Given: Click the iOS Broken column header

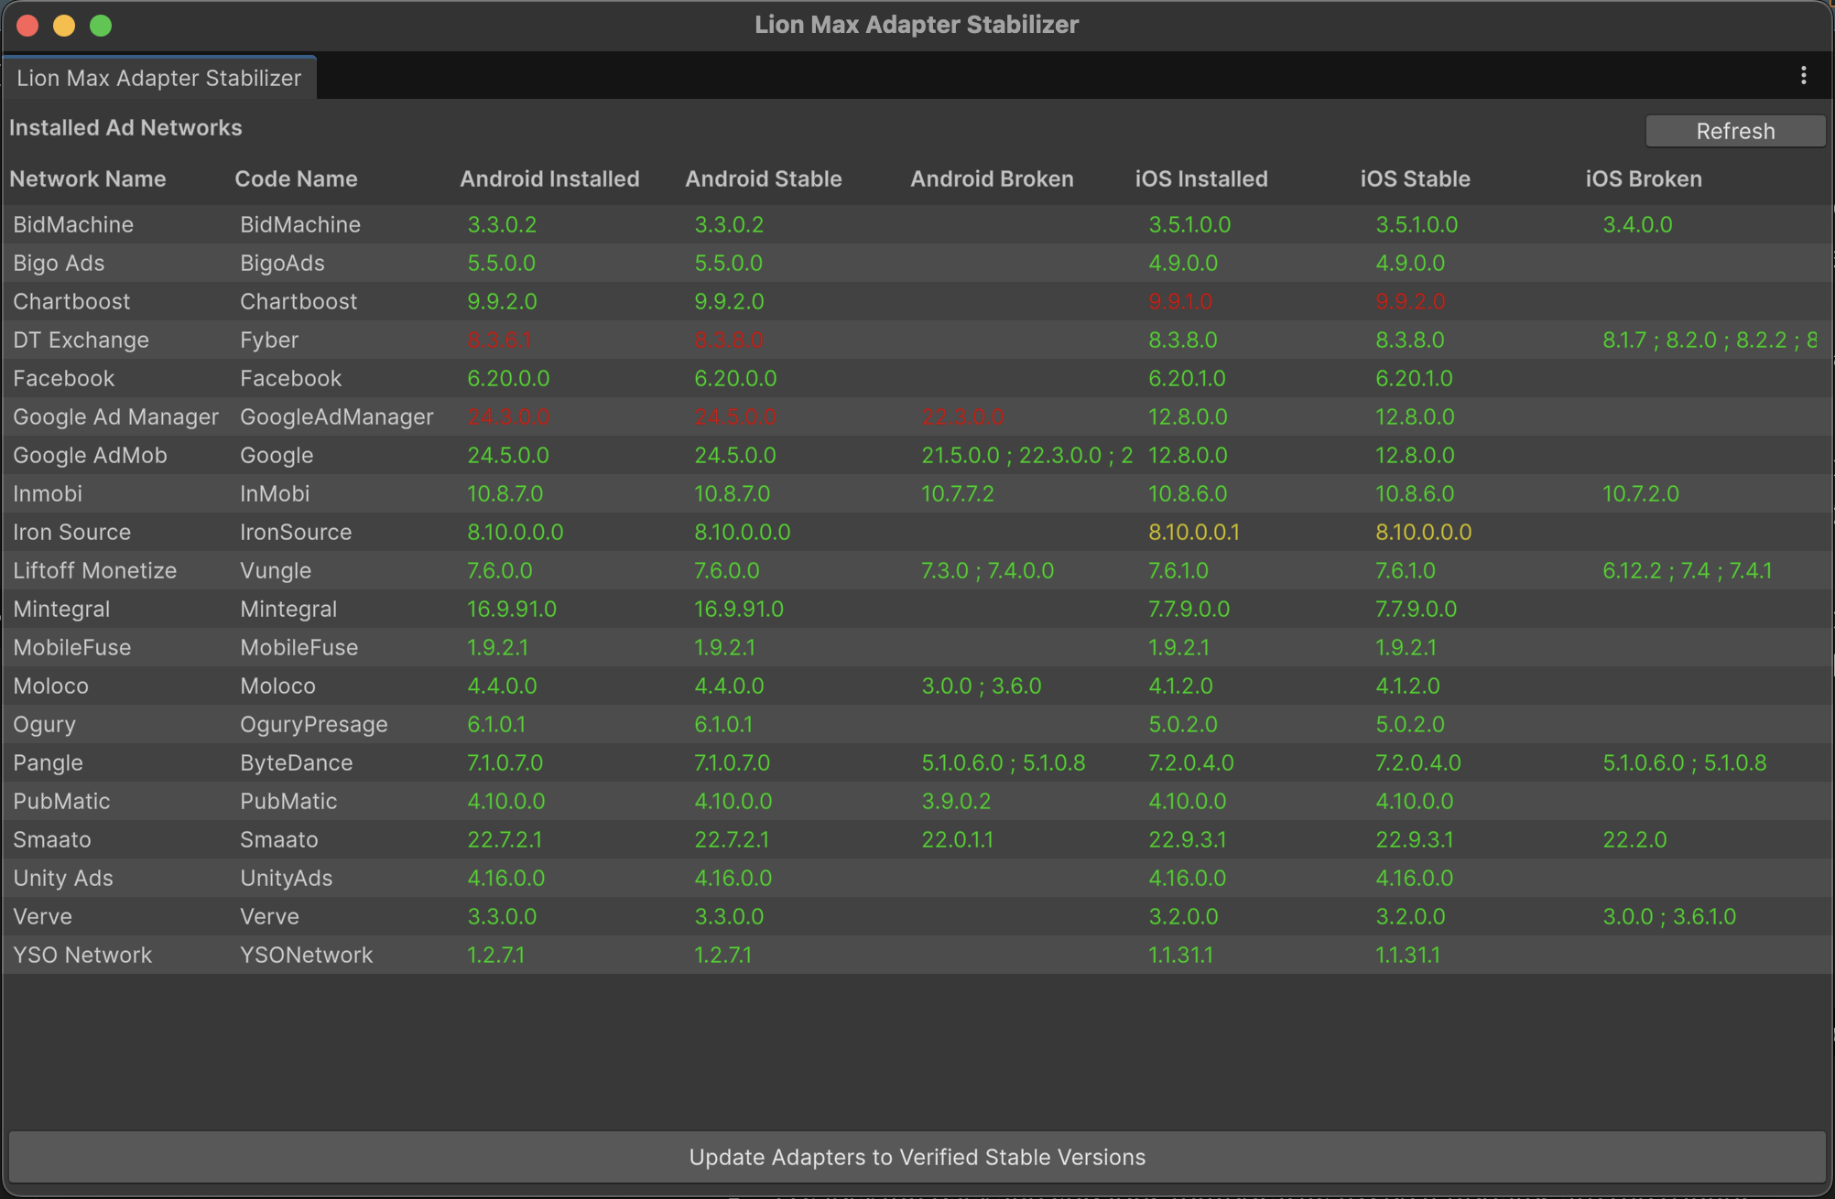Looking at the screenshot, I should click(x=1644, y=179).
